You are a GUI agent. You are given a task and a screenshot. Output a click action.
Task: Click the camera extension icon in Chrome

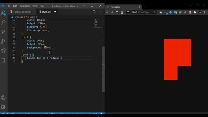click(x=161, y=12)
